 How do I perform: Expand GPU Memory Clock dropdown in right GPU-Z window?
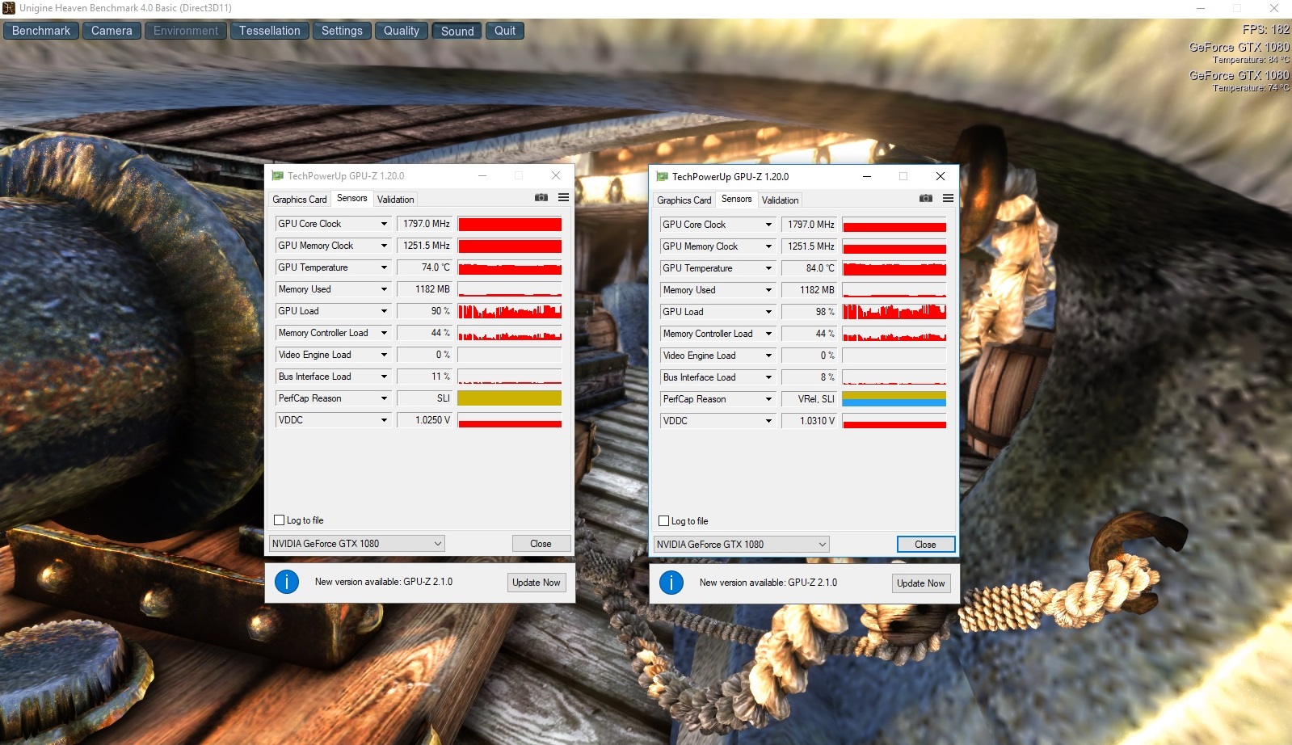coord(768,246)
